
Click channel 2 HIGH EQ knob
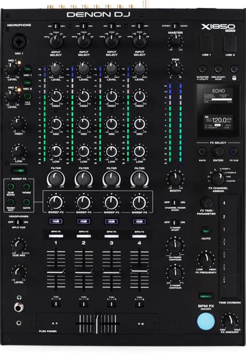(x=84, y=97)
